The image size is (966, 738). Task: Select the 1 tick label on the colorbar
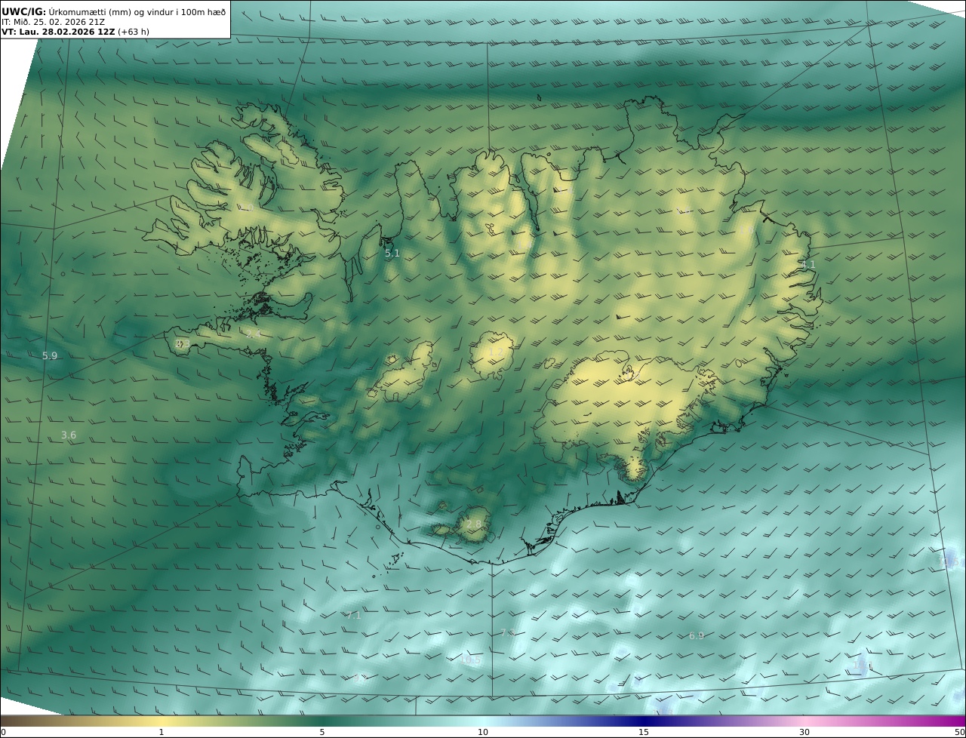click(x=162, y=732)
